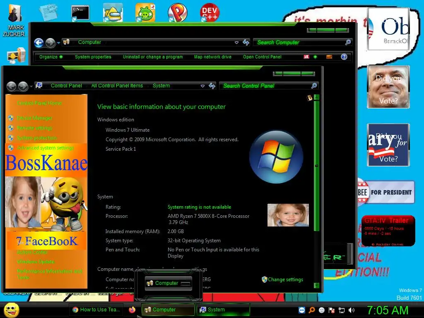Open the Peggle P ball shortcut

[178, 12]
